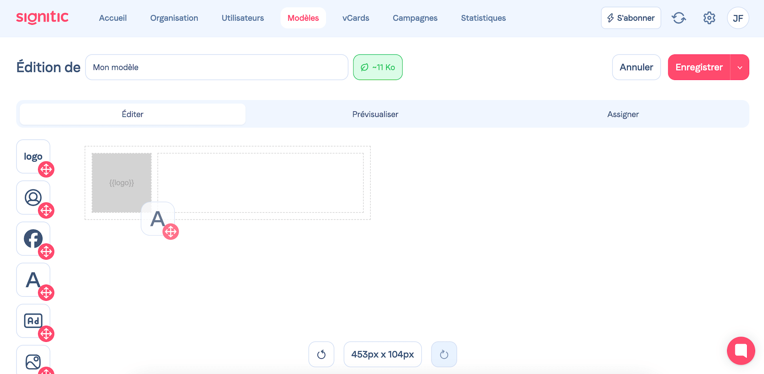Select the text block 'A' in sidebar
Screen dimensions: 764x374
click(33, 280)
